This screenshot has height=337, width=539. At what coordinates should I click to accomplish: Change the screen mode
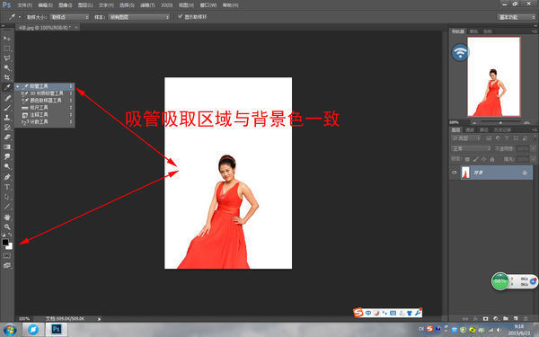pyautogui.click(x=7, y=265)
